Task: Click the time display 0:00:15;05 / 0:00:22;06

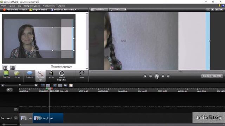Action: click(x=212, y=76)
